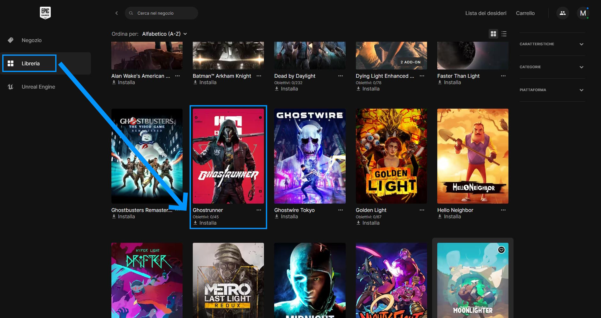Open the Hello Neighbor cover art

[x=473, y=156]
